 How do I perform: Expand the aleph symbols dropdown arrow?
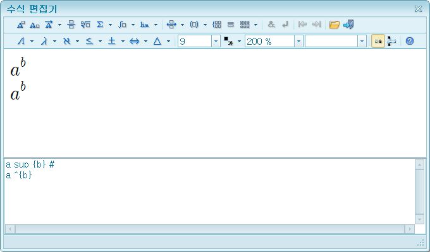coord(77,42)
